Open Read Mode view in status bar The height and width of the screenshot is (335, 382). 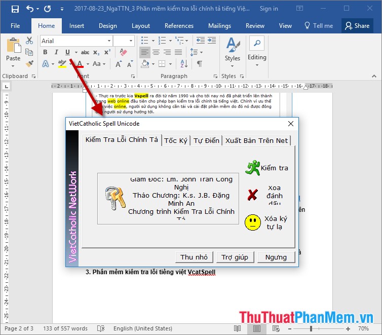[237, 329]
